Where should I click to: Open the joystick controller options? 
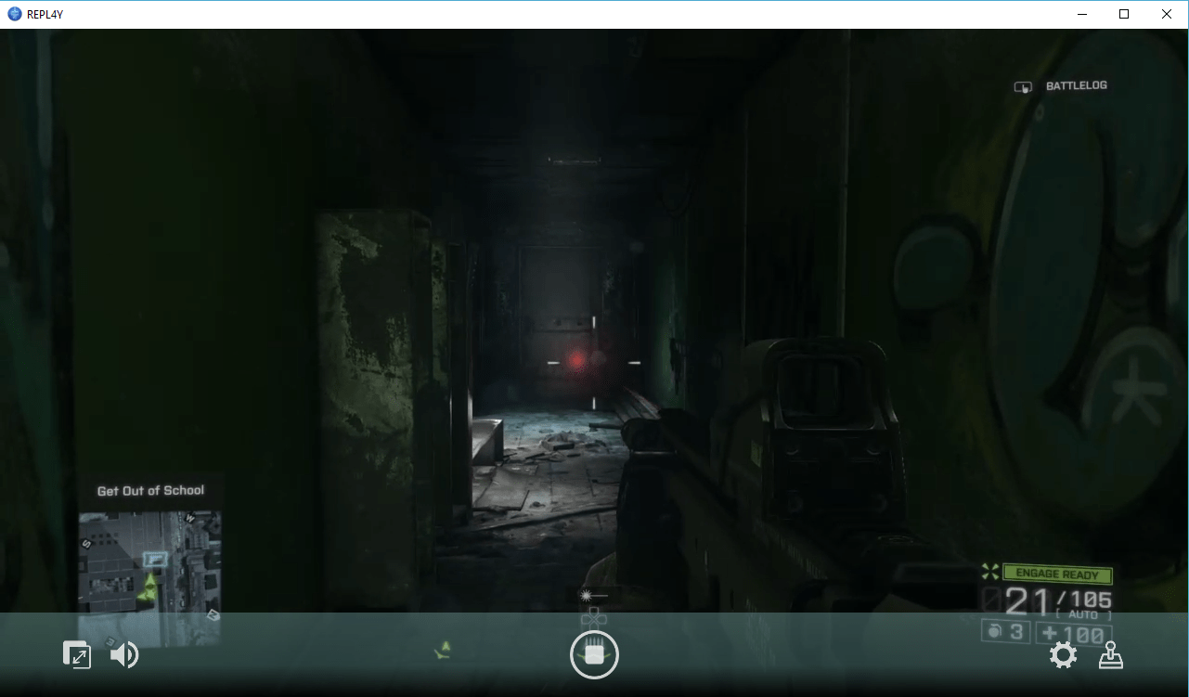(1111, 656)
